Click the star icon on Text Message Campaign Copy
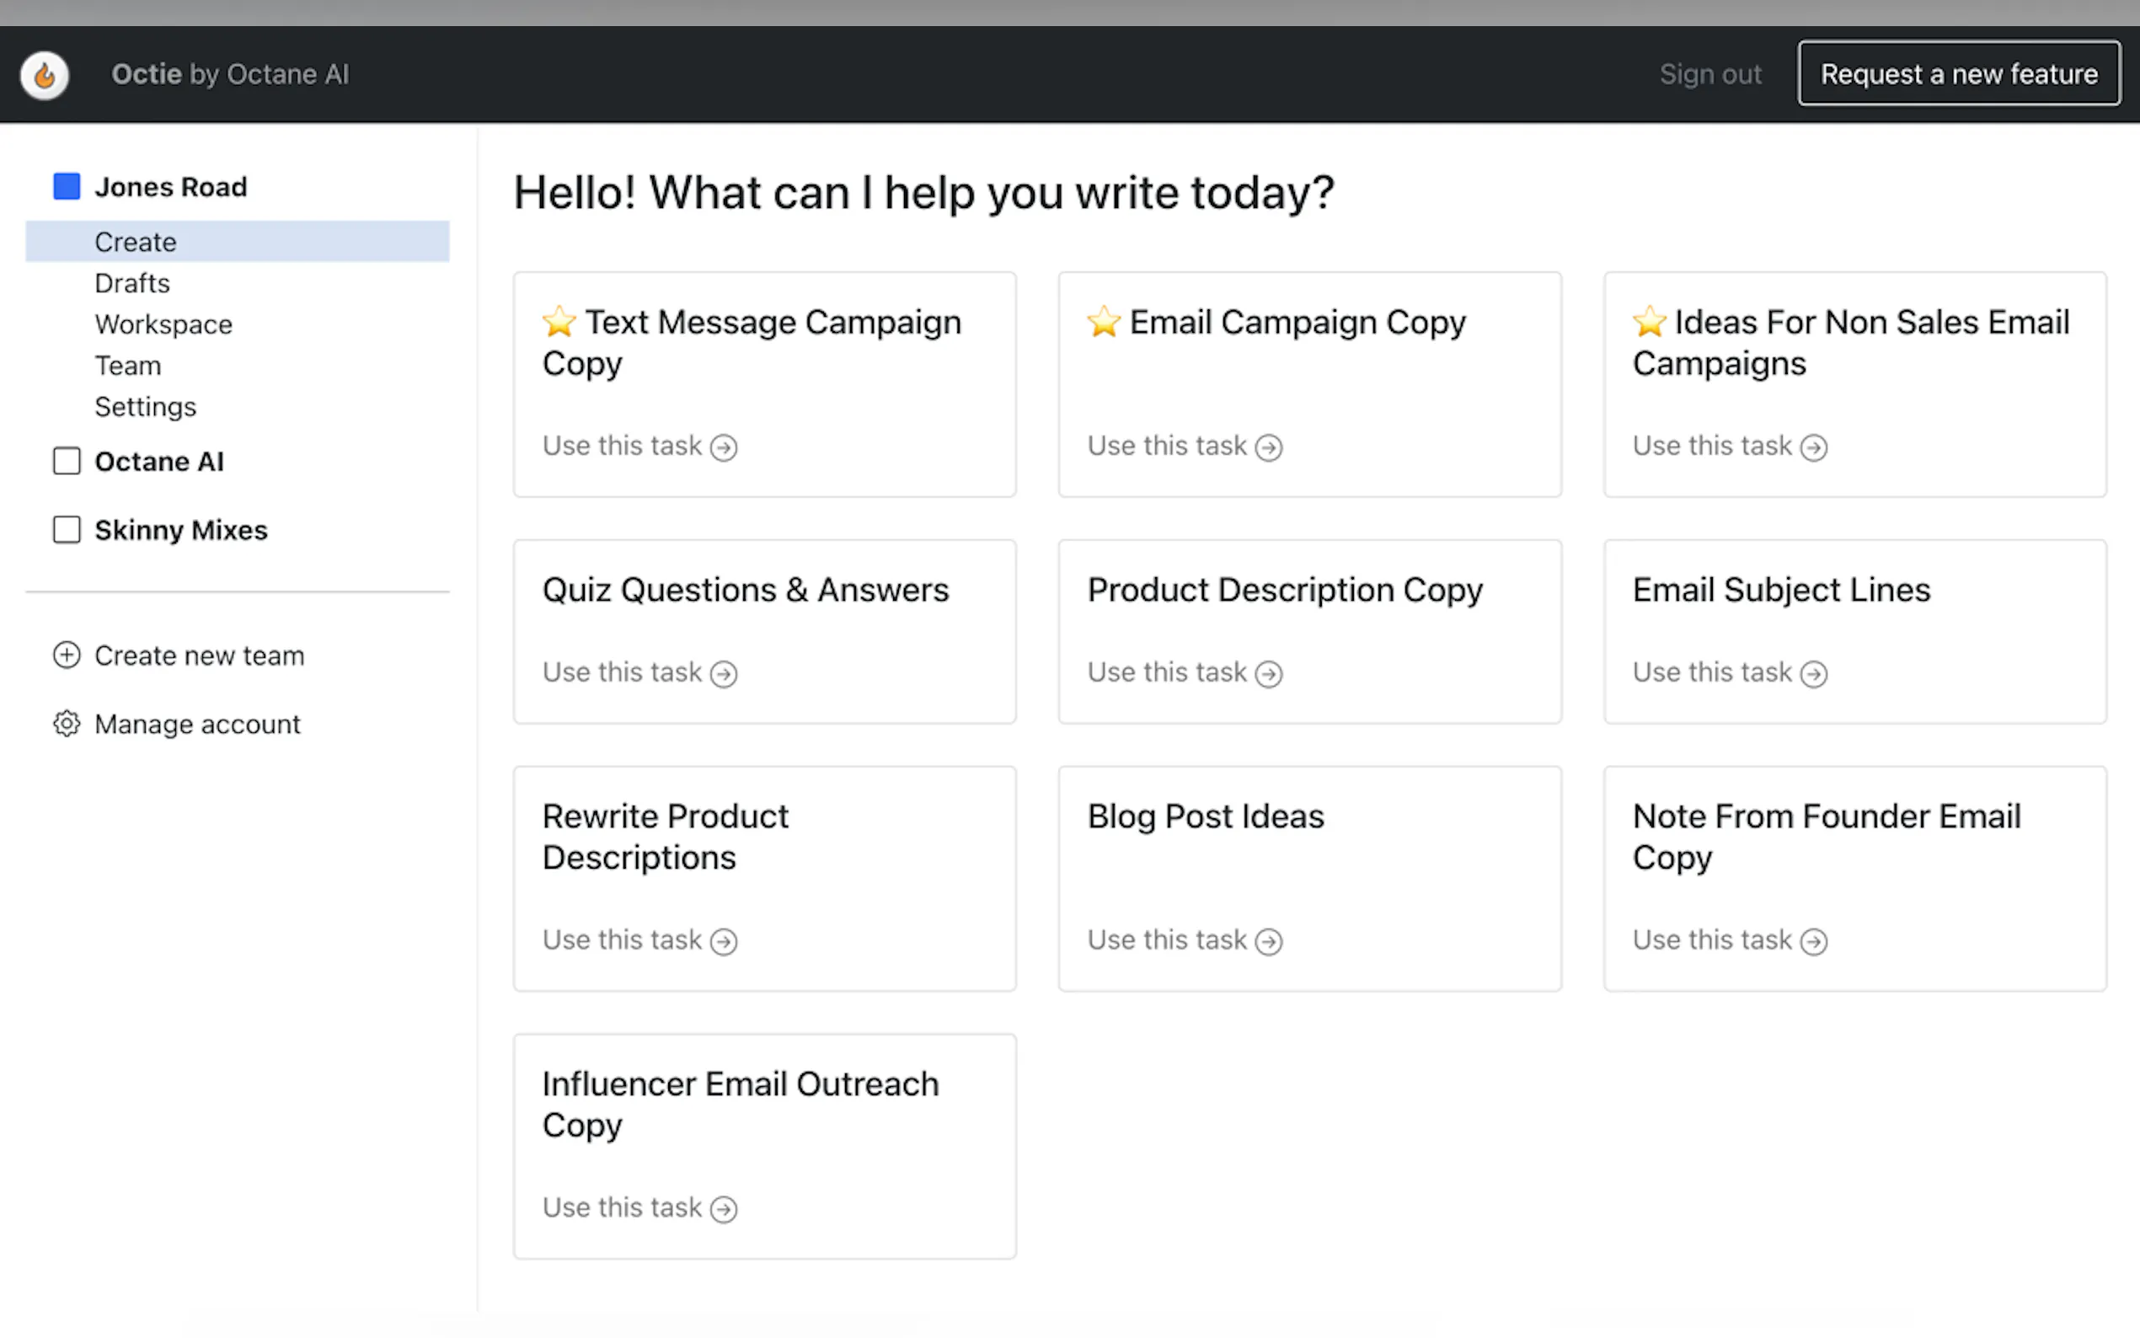 (x=559, y=322)
